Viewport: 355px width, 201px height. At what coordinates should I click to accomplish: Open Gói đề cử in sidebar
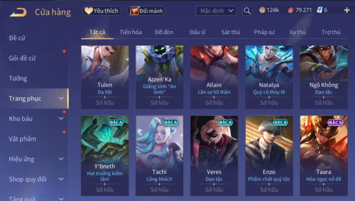click(22, 58)
